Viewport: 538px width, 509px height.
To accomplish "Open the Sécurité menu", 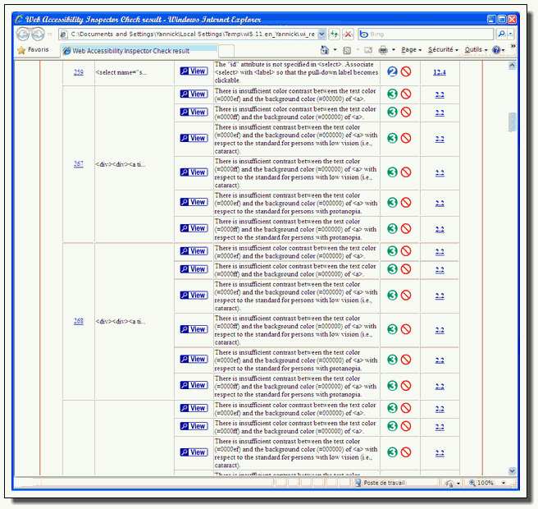I will click(443, 50).
